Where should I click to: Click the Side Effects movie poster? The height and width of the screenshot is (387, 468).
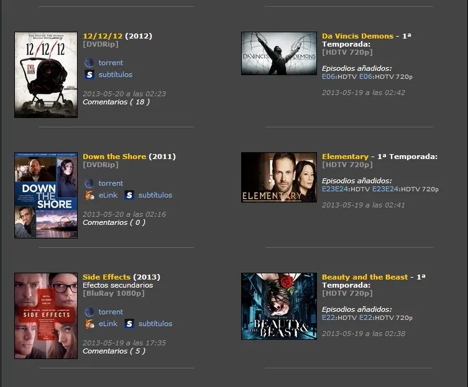pyautogui.click(x=46, y=316)
